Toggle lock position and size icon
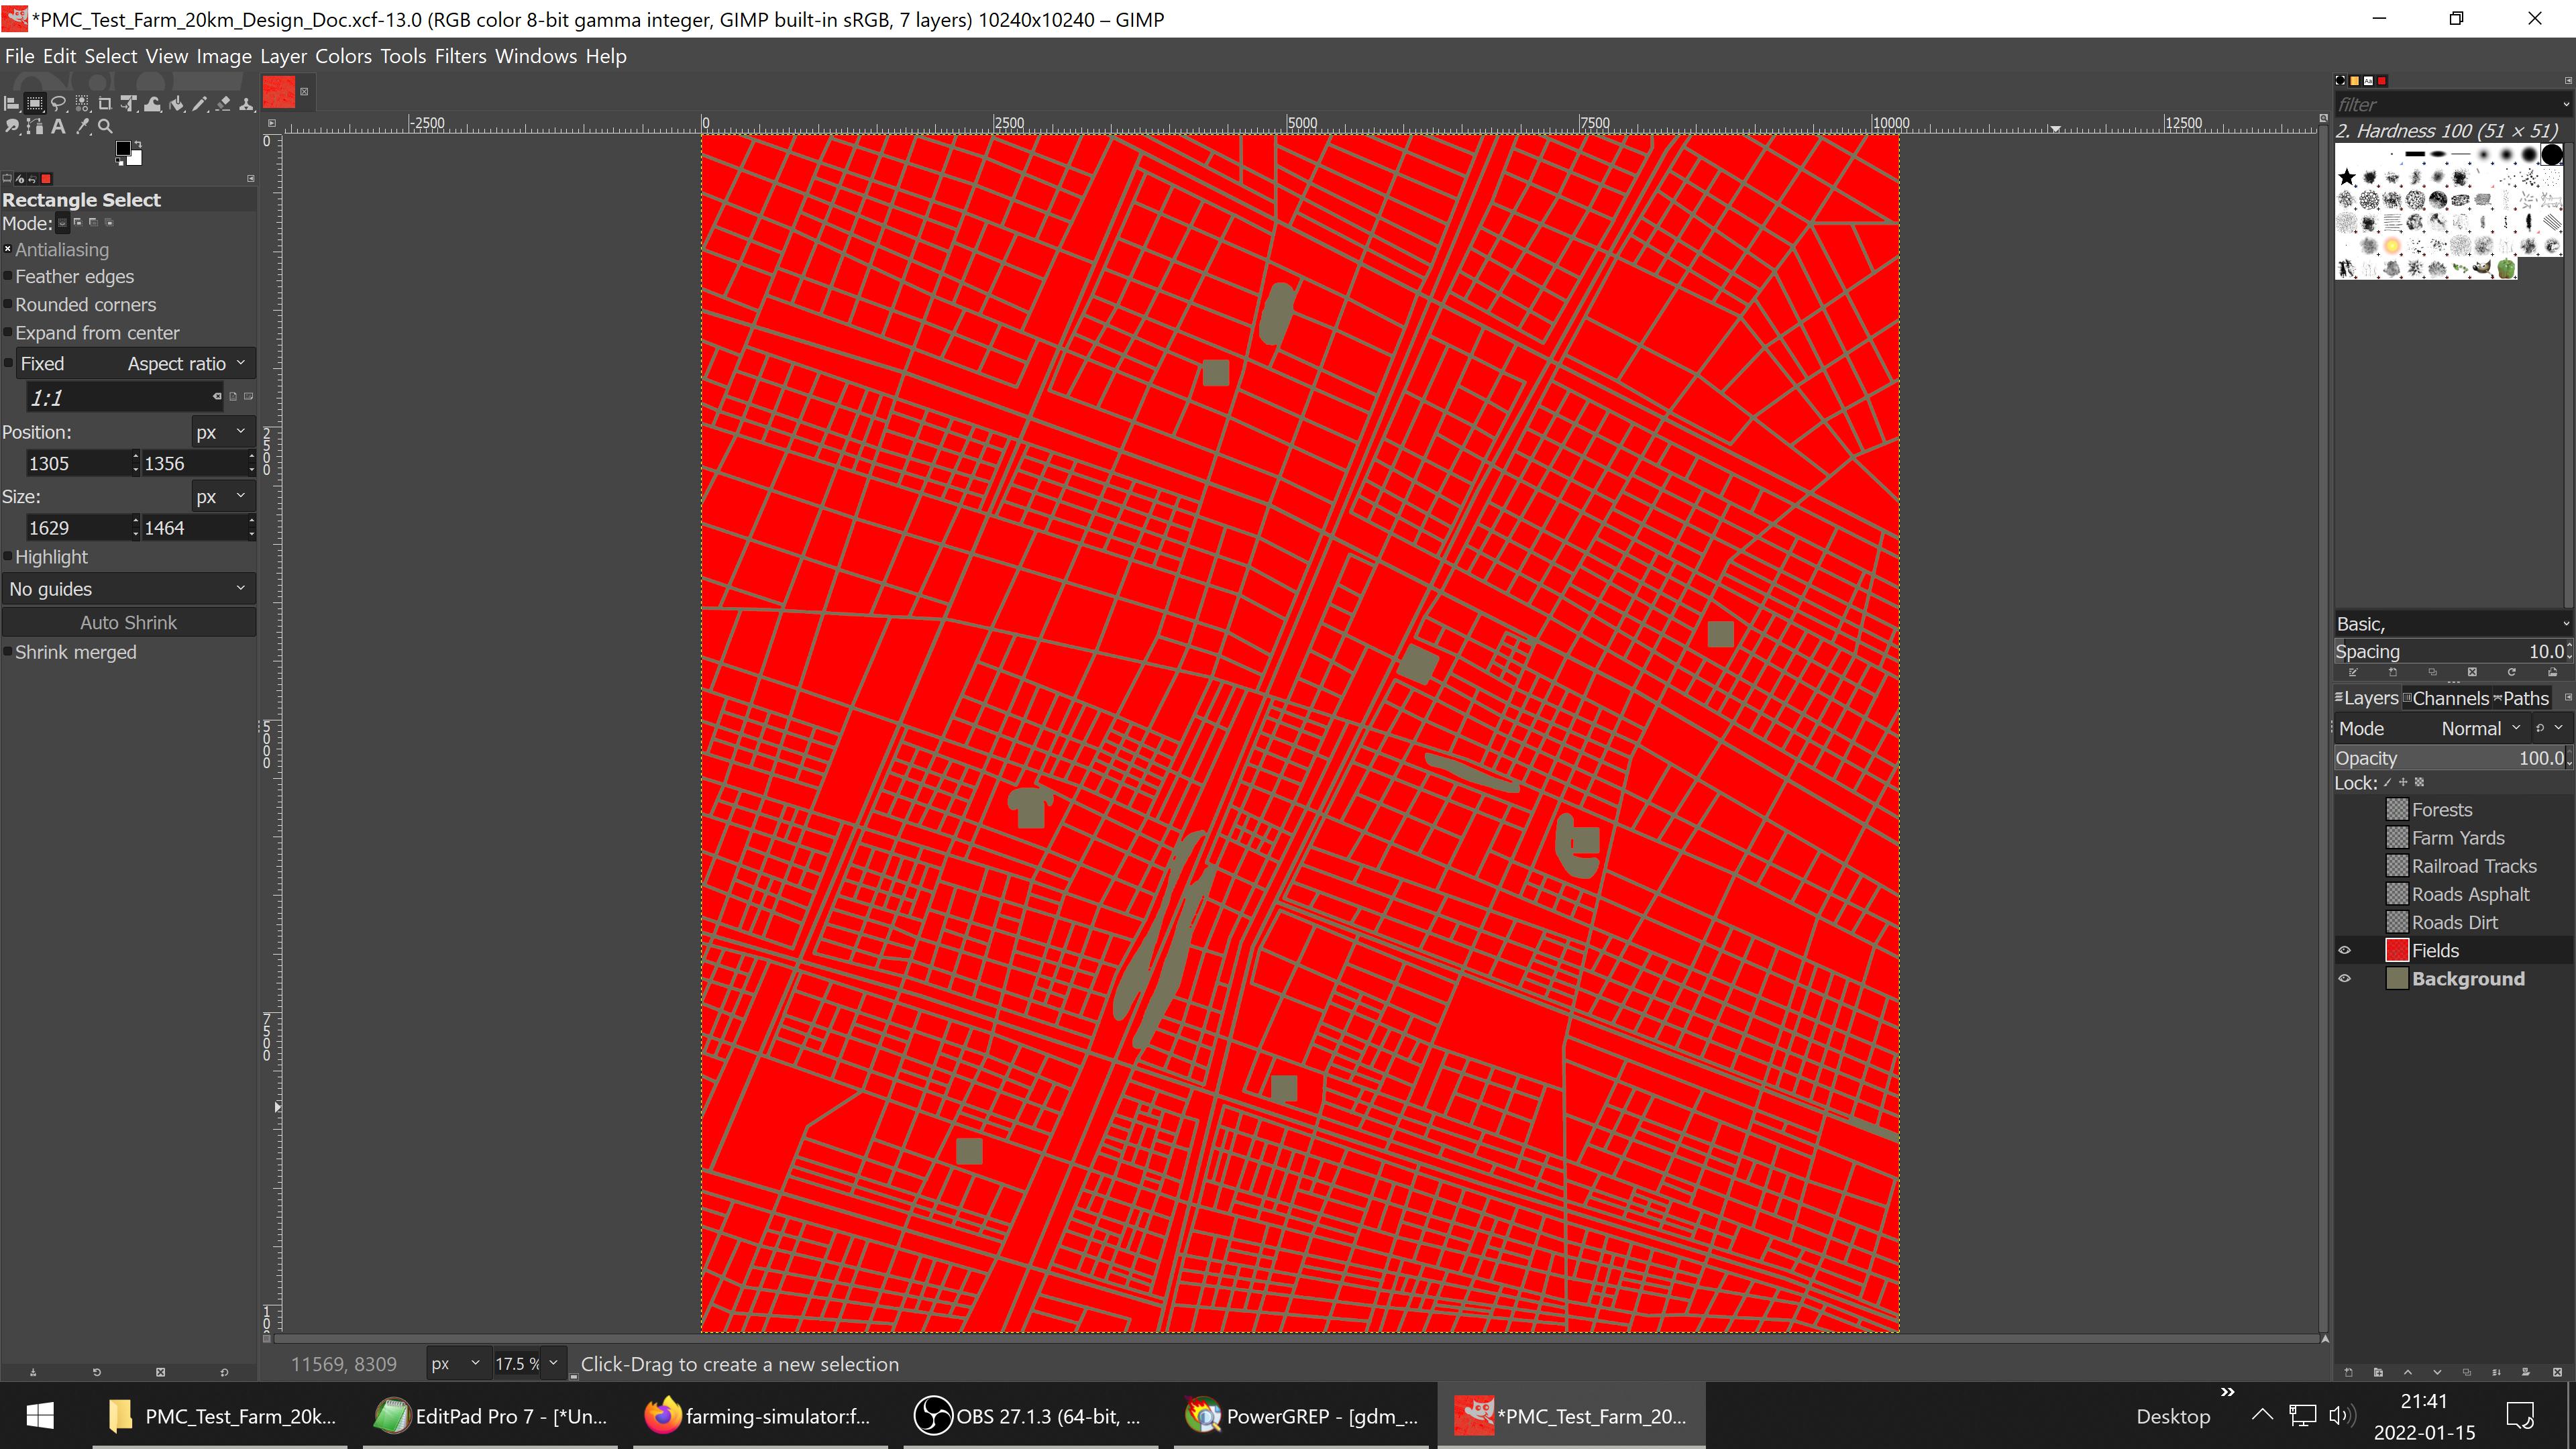 2403,782
